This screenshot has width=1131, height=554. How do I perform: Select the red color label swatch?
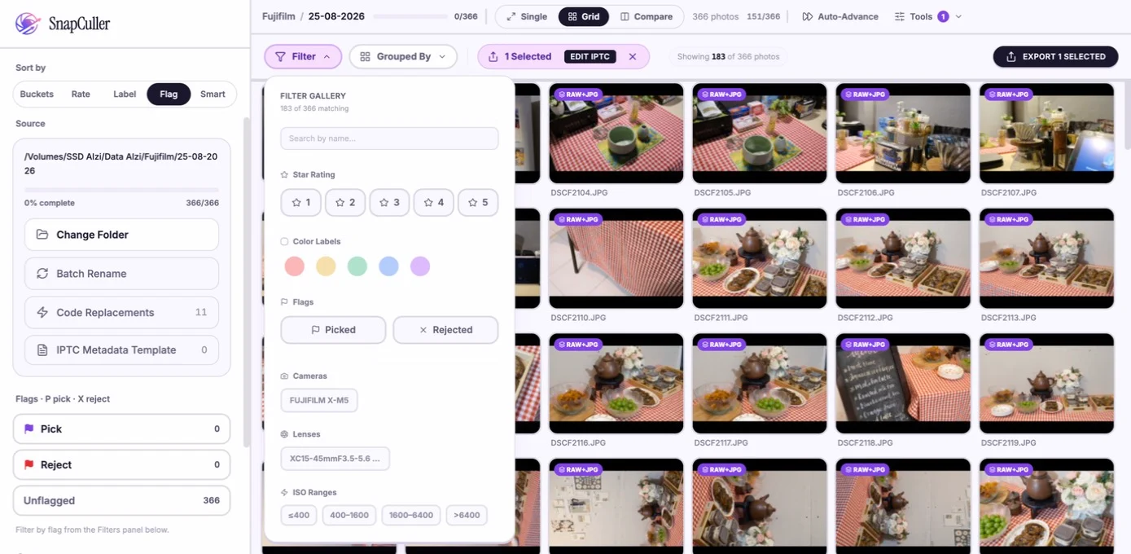pyautogui.click(x=295, y=266)
